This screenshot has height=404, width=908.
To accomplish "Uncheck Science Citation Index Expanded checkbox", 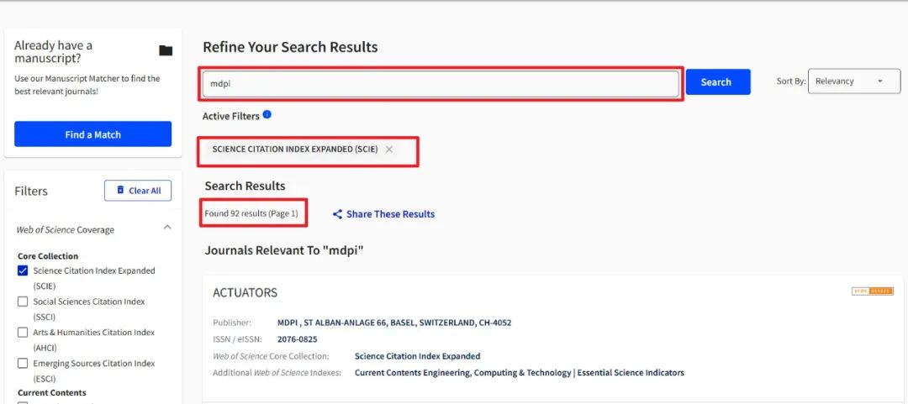I will (x=23, y=270).
